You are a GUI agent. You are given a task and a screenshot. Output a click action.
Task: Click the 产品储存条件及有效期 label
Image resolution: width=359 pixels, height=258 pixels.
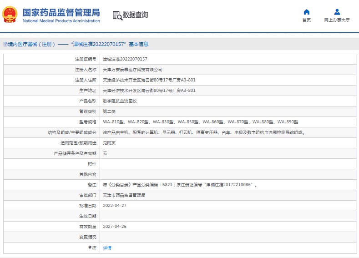pyautogui.click(x=75, y=153)
